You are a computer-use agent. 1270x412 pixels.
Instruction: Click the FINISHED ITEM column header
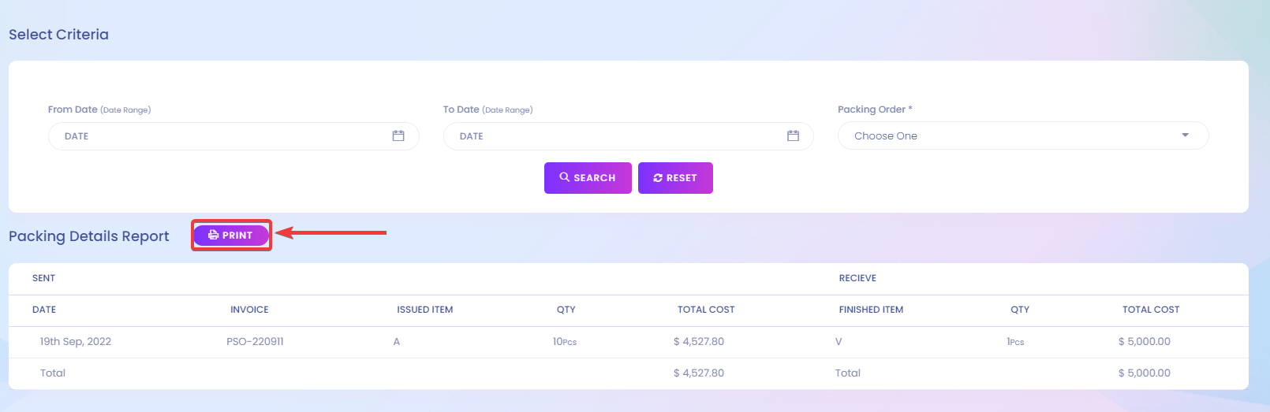tap(871, 310)
